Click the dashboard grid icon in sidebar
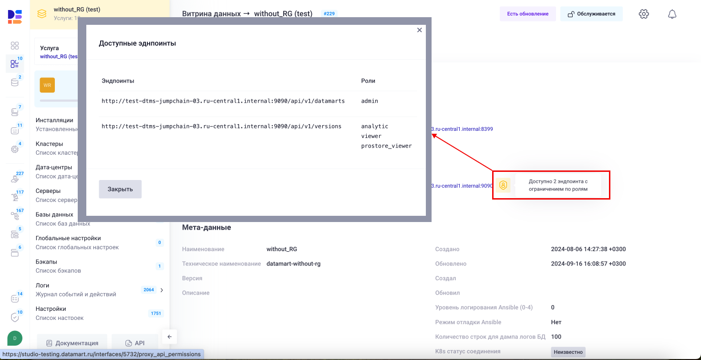 point(15,46)
